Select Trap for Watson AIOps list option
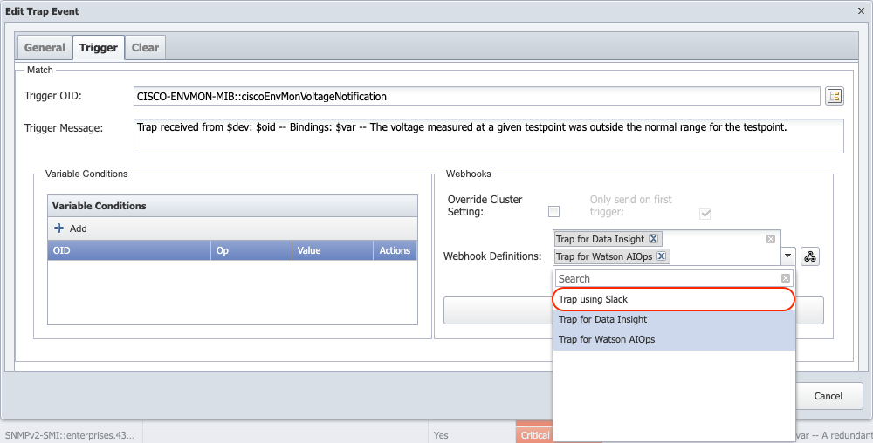Viewport: 873px width, 443px height. point(674,339)
